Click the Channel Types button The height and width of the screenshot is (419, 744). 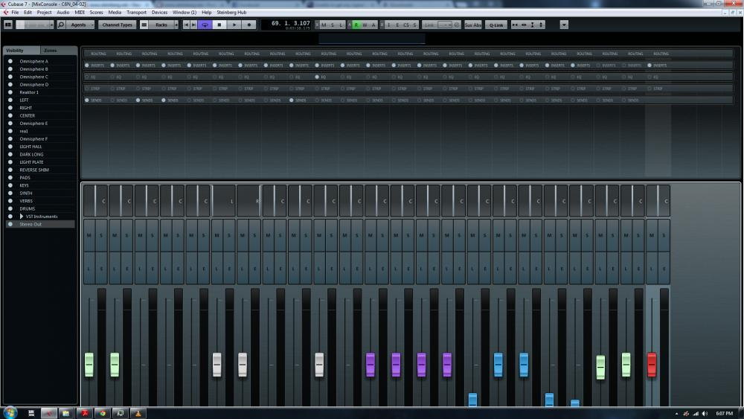tap(117, 25)
